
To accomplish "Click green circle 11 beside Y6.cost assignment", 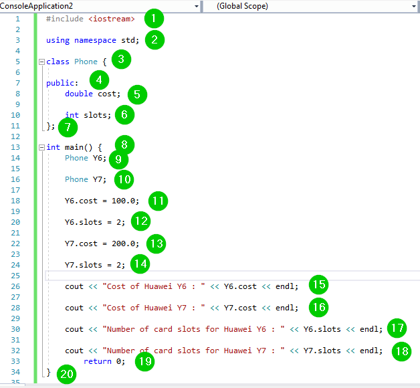I will [158, 201].
